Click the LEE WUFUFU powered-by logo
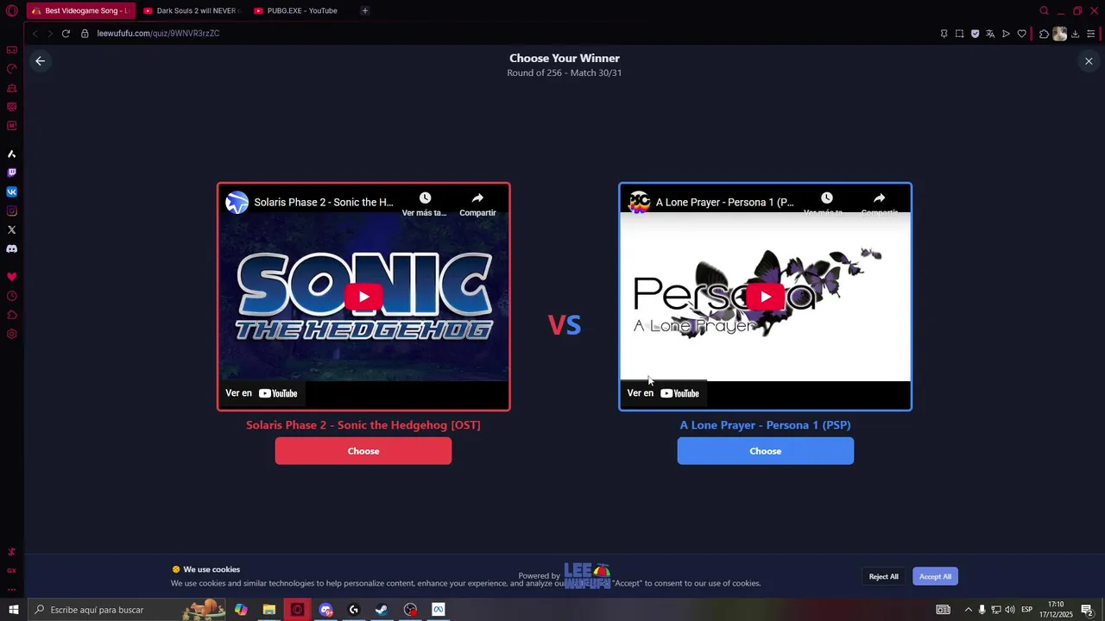The height and width of the screenshot is (621, 1105). pyautogui.click(x=588, y=576)
